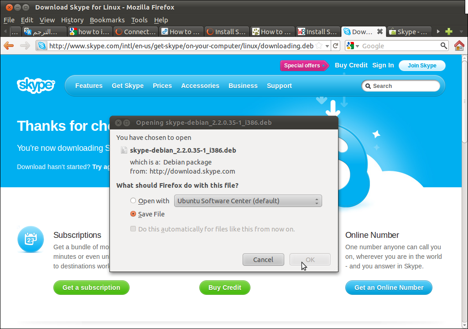Open the address bar history dropdown arrow
This screenshot has width=468, height=329.
tap(327, 46)
